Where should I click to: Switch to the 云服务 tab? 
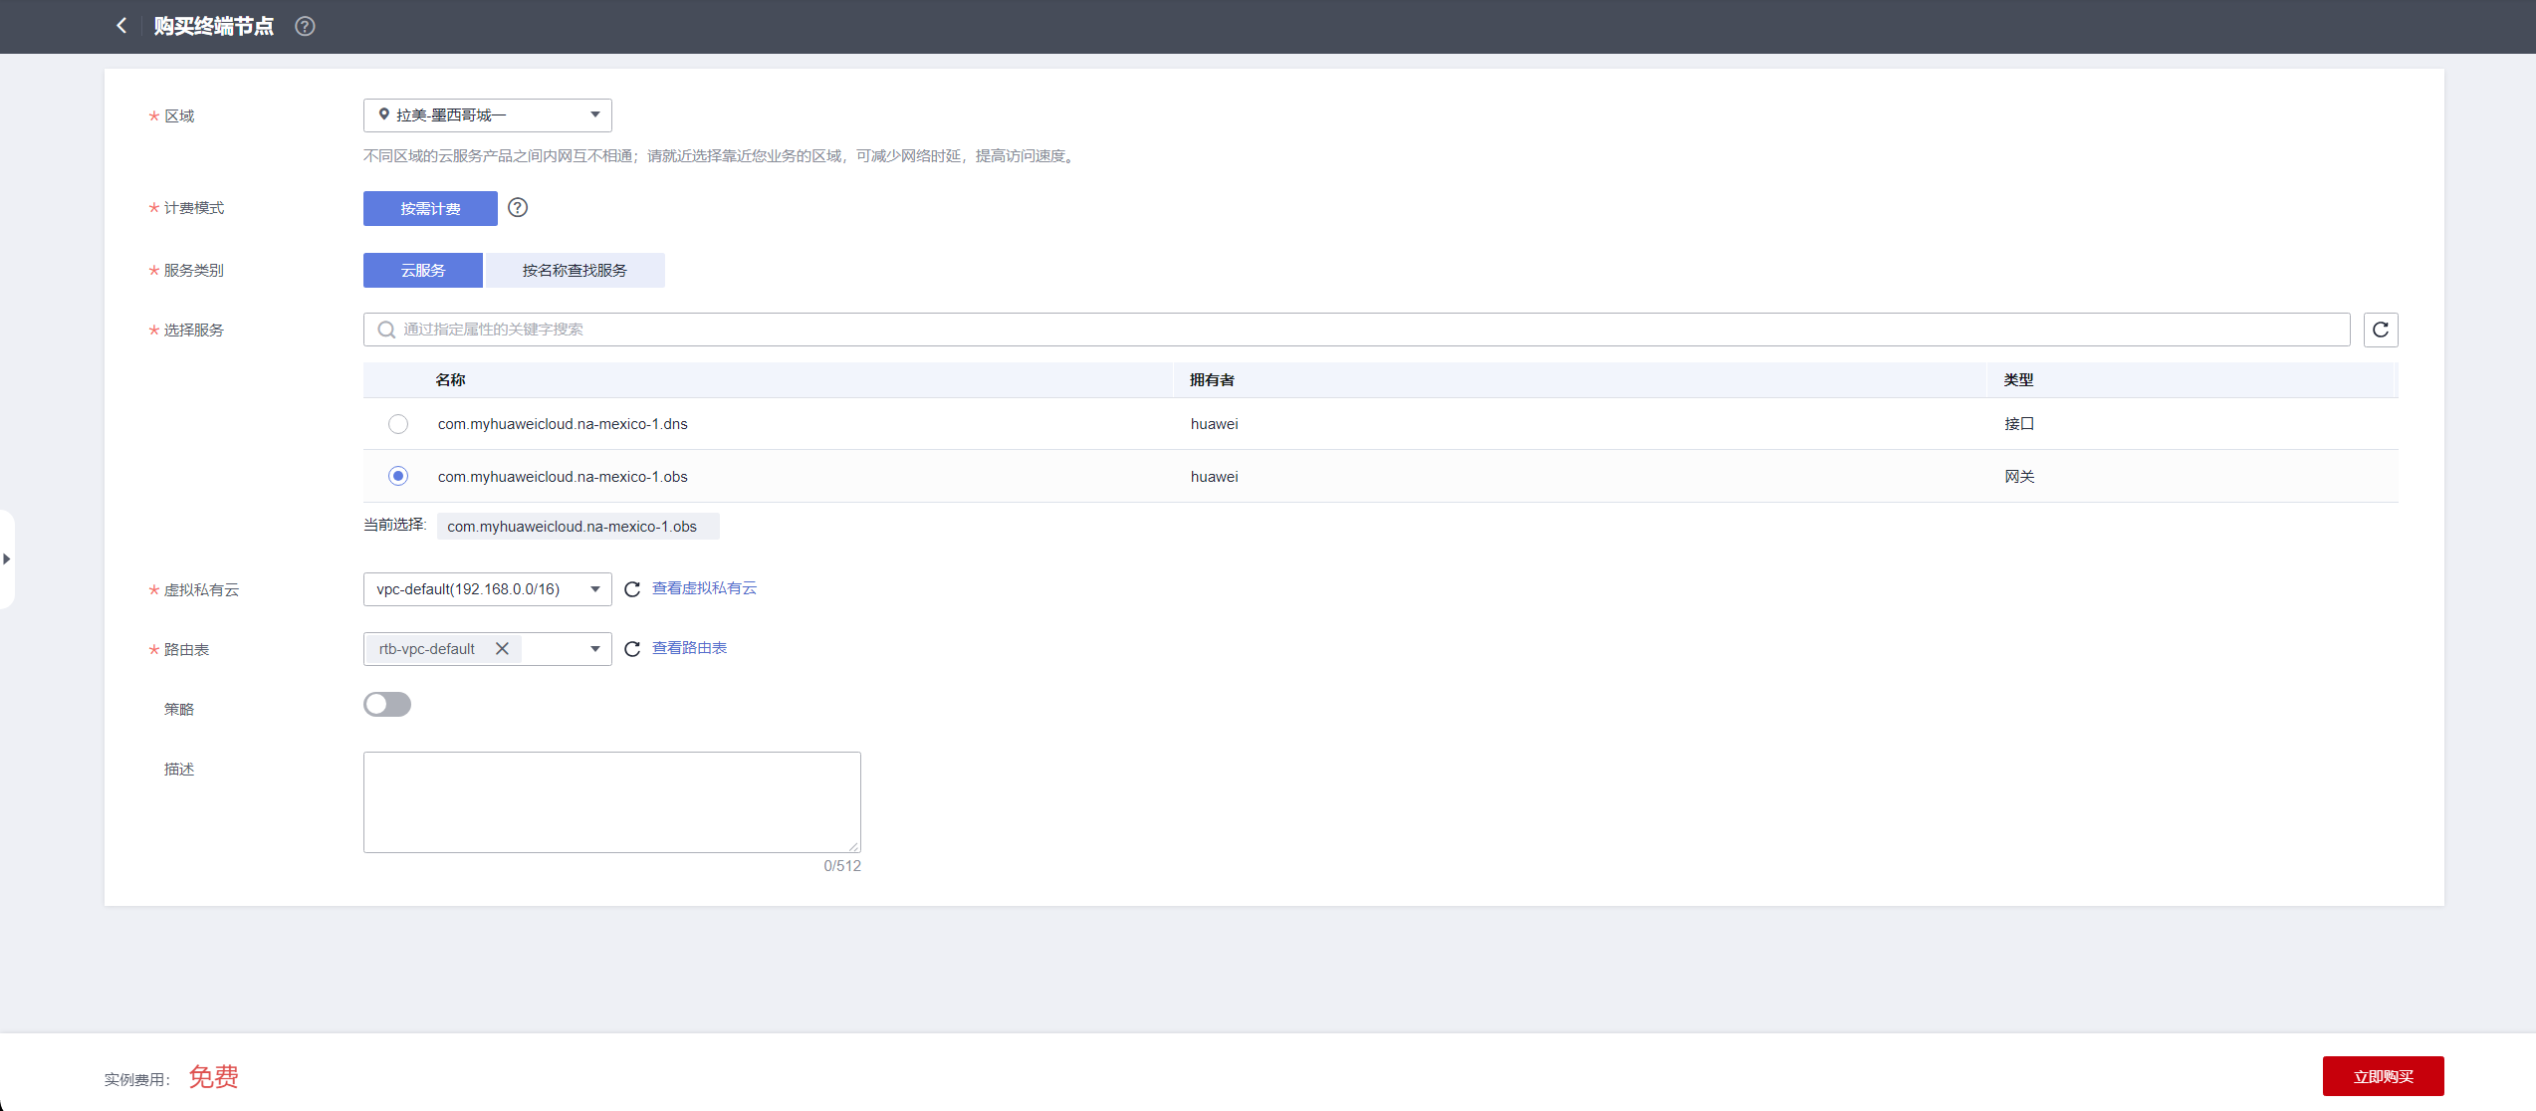423,270
